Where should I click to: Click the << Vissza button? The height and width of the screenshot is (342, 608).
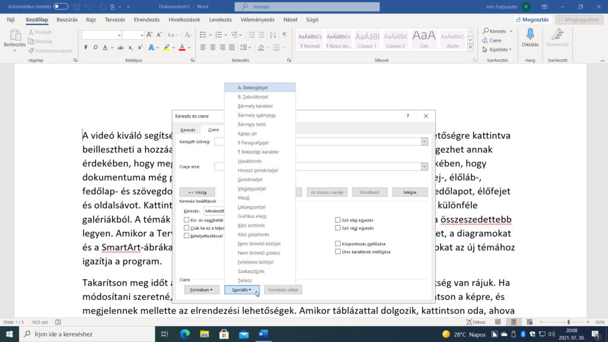[197, 192]
